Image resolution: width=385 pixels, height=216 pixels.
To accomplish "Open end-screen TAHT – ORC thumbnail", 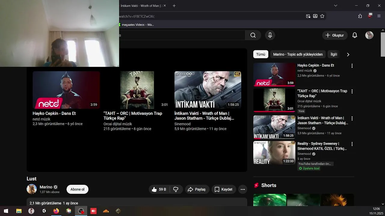I will pos(137,90).
